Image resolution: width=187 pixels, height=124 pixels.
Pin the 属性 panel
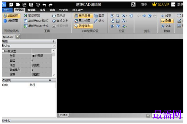pos(54,41)
